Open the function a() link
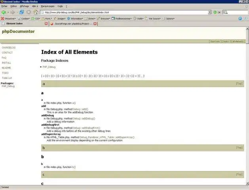Viewport: 249px width, 190px height. coord(74,103)
